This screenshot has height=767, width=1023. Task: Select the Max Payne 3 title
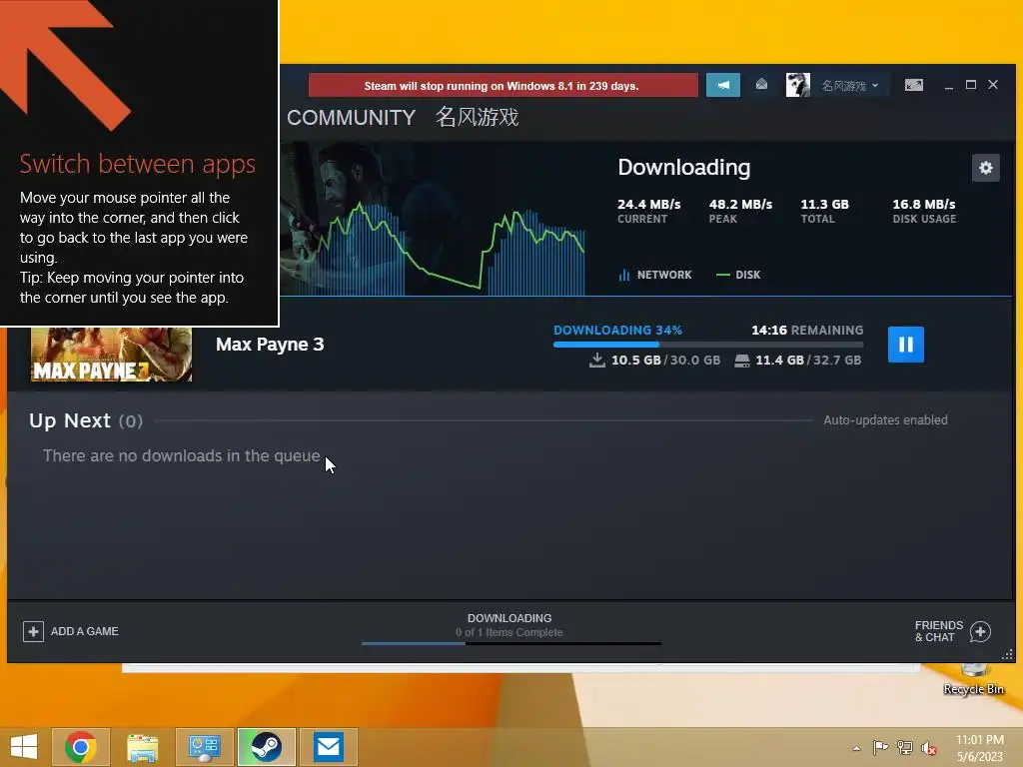(x=270, y=345)
